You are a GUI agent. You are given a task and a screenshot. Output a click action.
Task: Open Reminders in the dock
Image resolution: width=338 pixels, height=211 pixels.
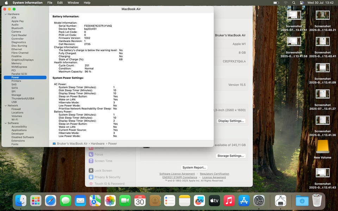pyautogui.click(x=170, y=201)
